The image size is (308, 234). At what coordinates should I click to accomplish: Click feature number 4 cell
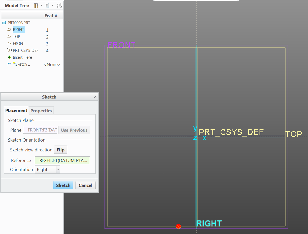pos(47,51)
